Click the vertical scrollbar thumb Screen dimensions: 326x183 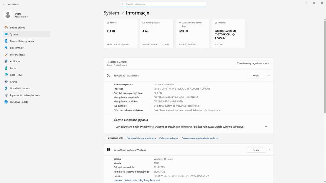point(325,66)
